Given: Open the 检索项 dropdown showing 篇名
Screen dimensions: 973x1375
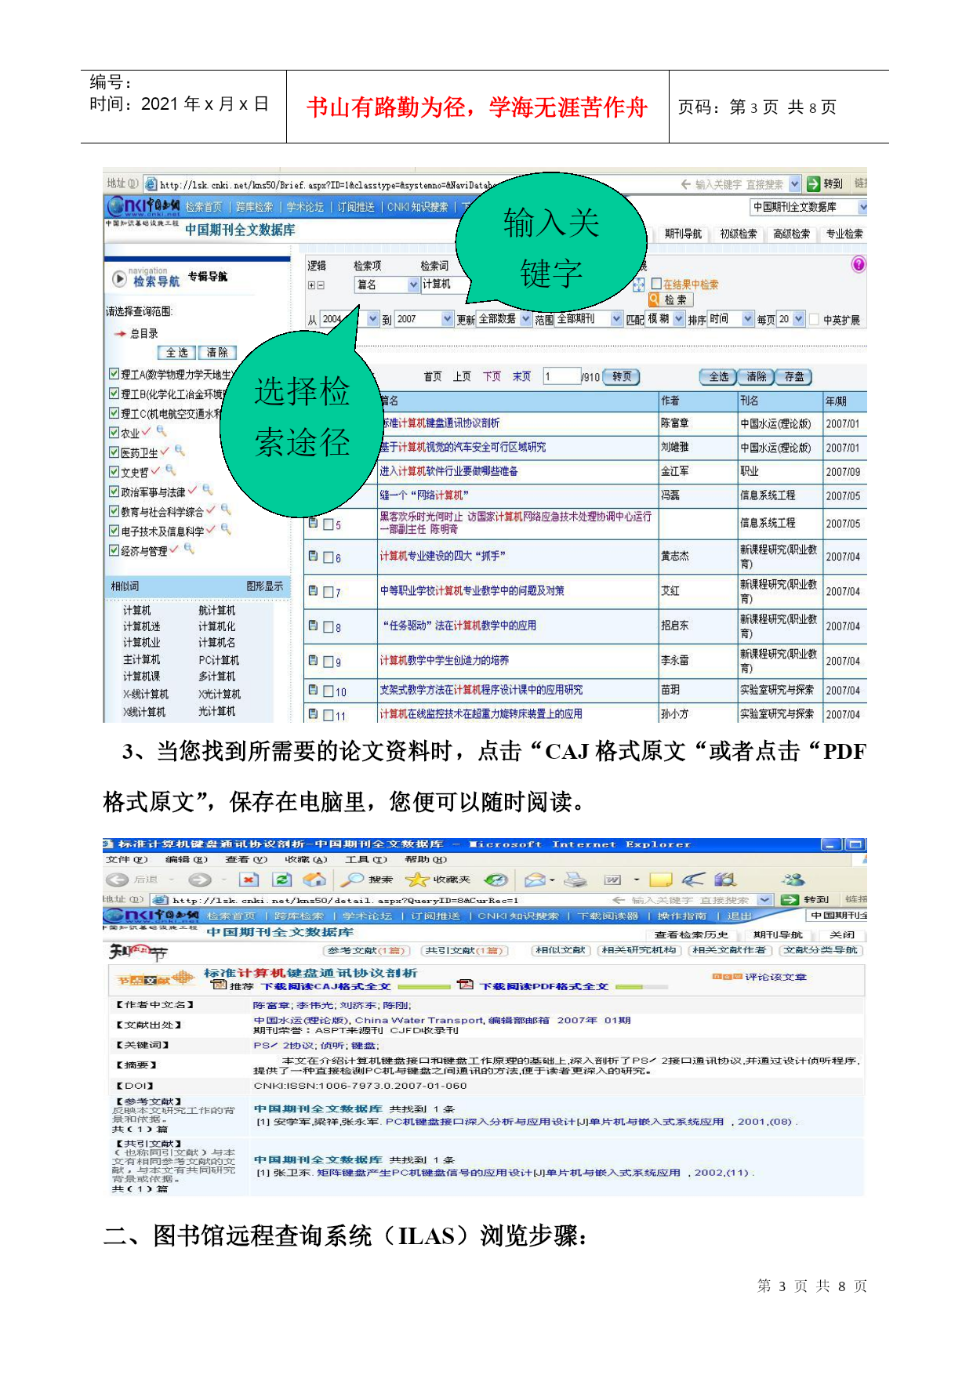Looking at the screenshot, I should coord(387,285).
